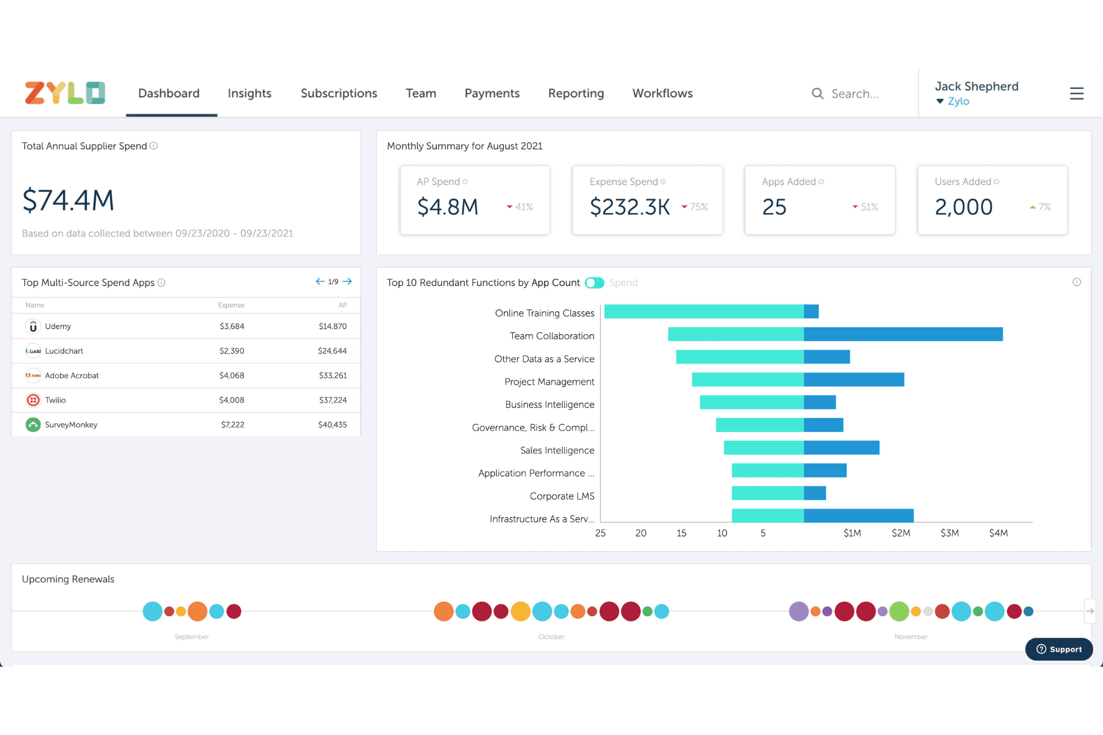Click the Support button

point(1059,649)
